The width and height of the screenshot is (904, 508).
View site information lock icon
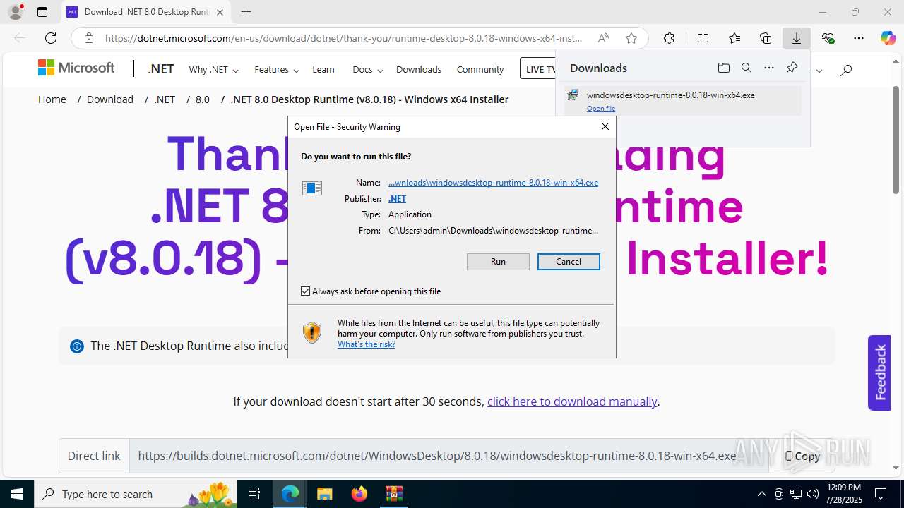(x=88, y=38)
